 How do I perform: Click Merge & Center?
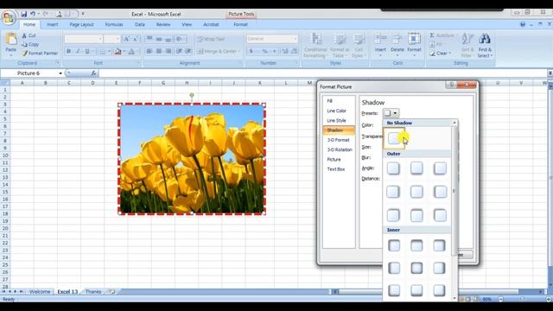click(x=218, y=52)
